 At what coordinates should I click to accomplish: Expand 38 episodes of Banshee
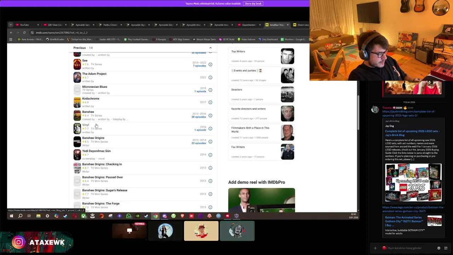[199, 117]
